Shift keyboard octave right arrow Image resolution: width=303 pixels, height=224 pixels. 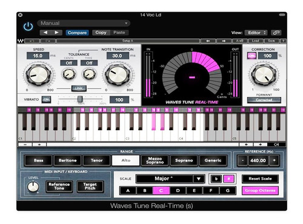click(260, 145)
